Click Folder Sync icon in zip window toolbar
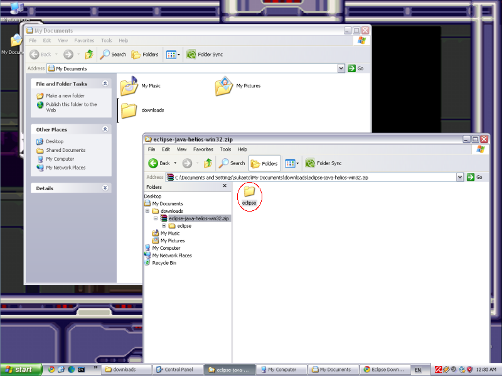 310,163
